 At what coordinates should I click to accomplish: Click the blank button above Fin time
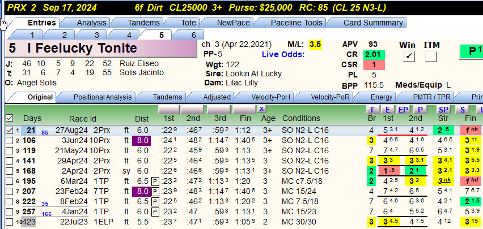coord(244,110)
